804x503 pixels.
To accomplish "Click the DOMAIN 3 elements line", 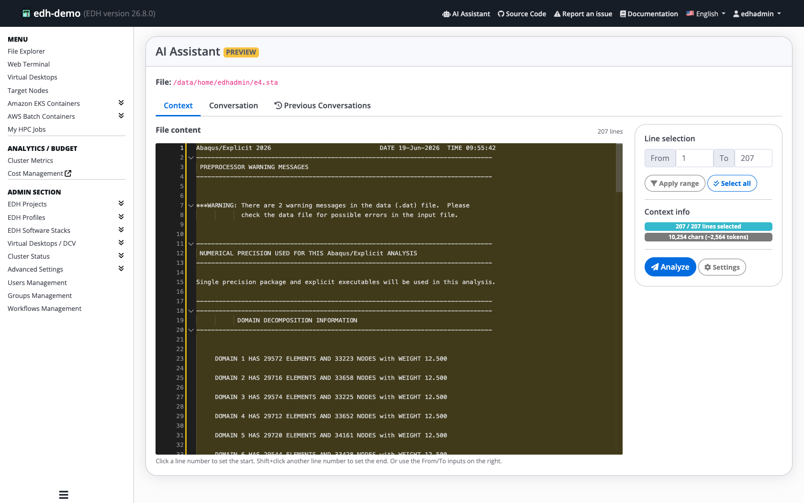I will pyautogui.click(x=331, y=397).
